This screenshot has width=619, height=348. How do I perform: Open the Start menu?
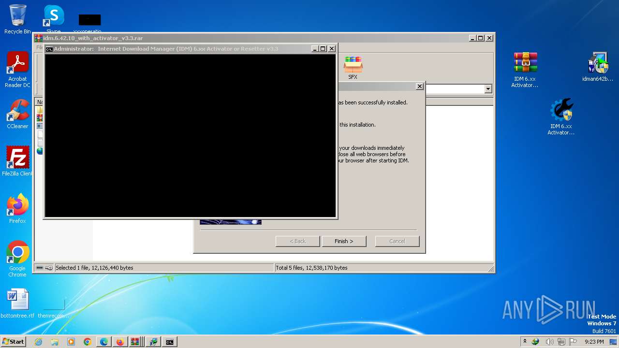click(x=13, y=342)
